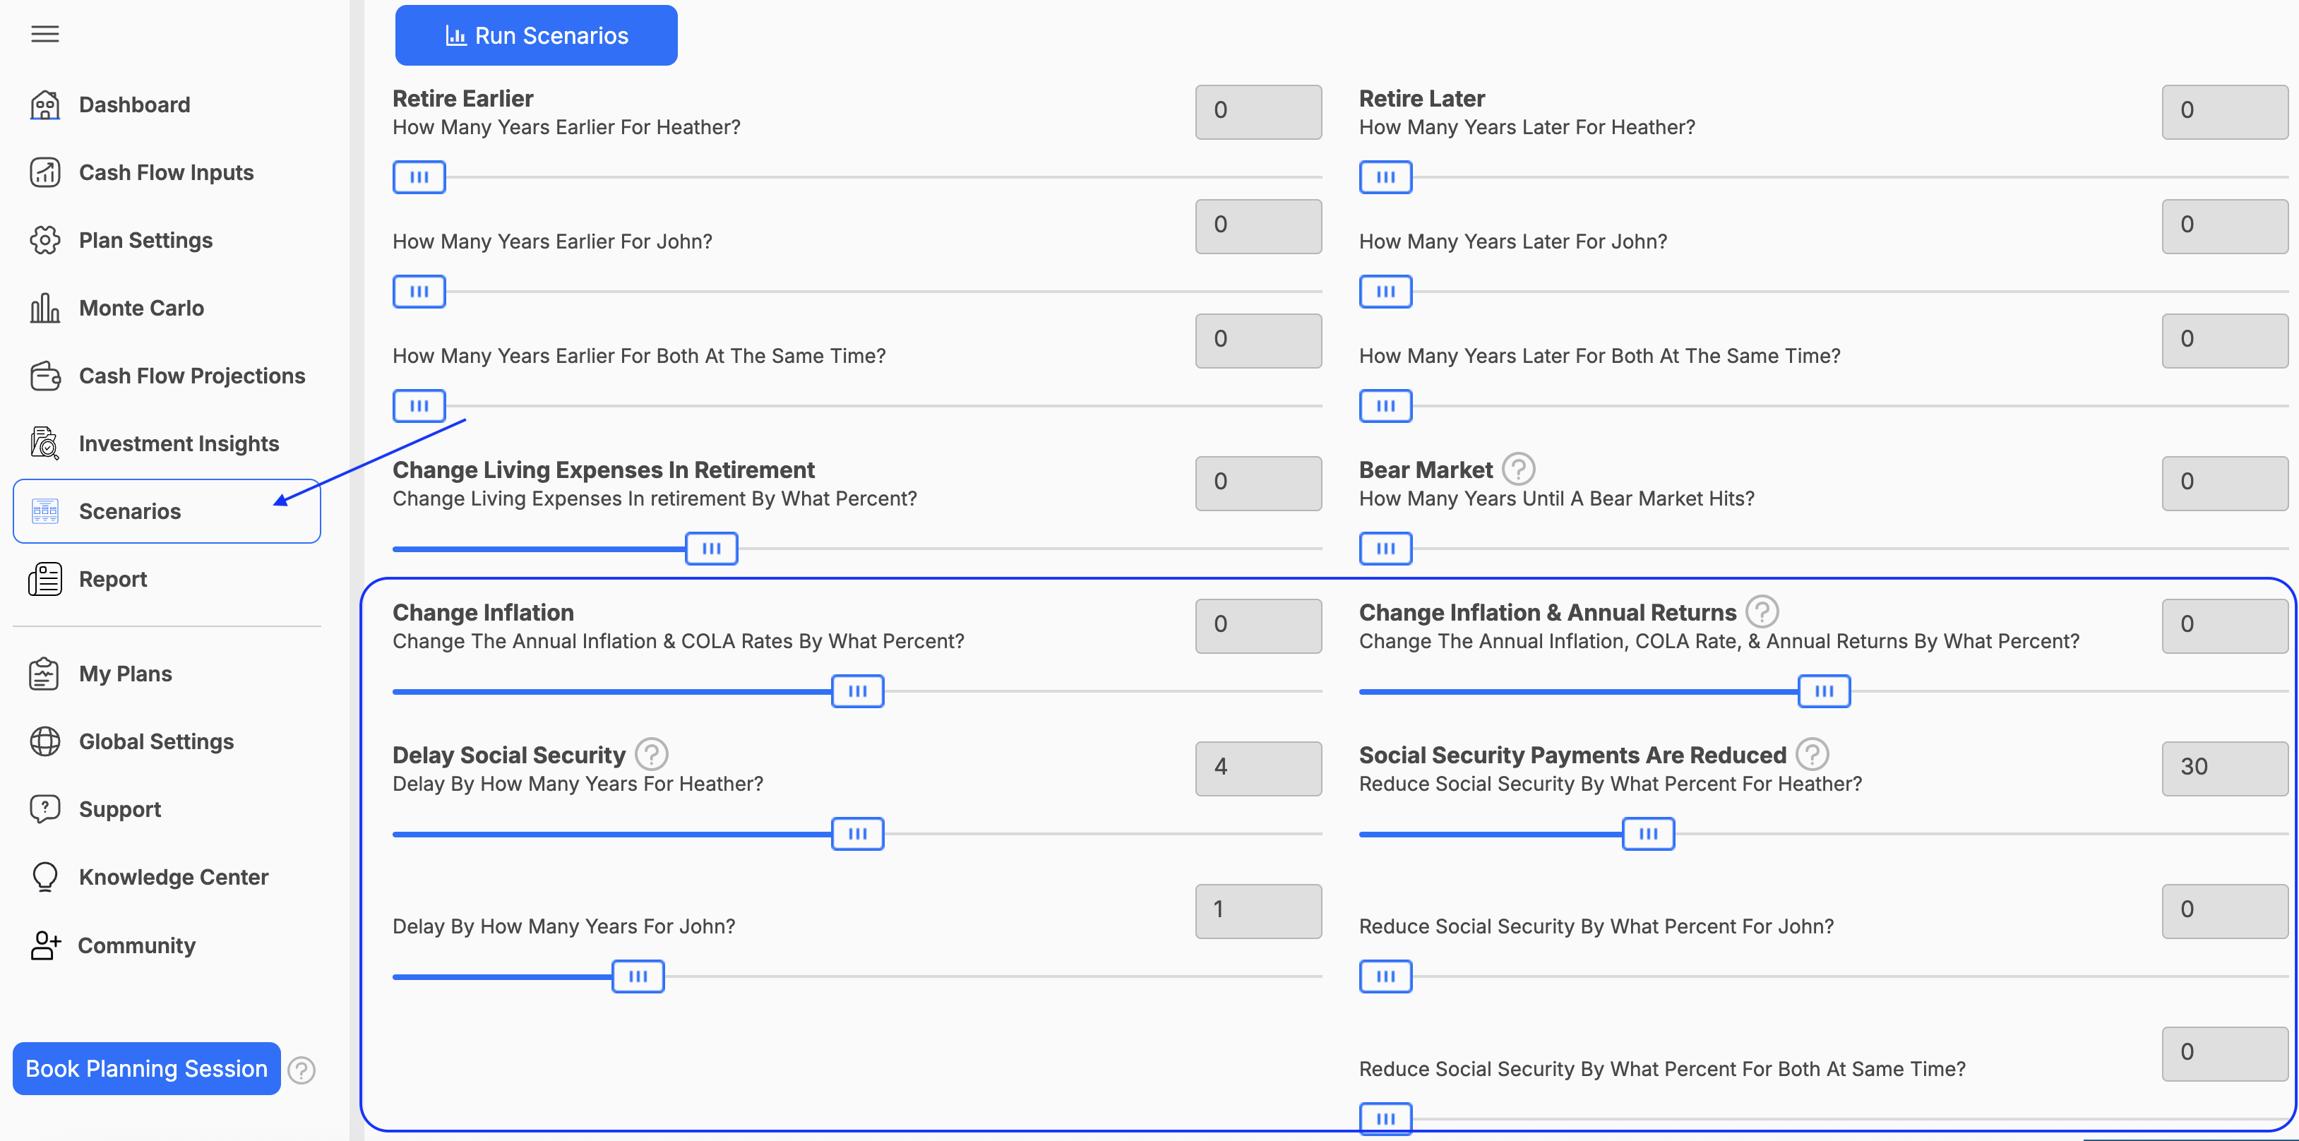Viewport: 2299px width, 1141px height.
Task: Open the Dashboard house icon
Action: coord(44,105)
